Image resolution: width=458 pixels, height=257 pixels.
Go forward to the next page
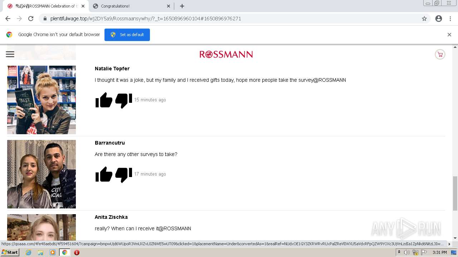tap(19, 19)
